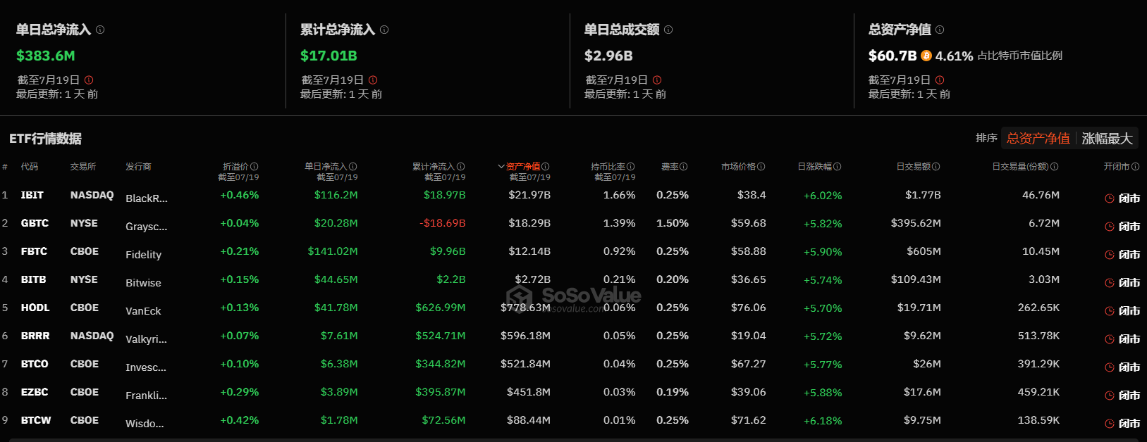This screenshot has width=1147, height=442.
Task: Click the 折溢价 column header text
Action: [x=236, y=167]
